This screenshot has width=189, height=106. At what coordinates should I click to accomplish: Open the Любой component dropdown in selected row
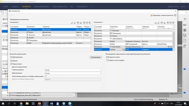pyautogui.click(x=121, y=49)
